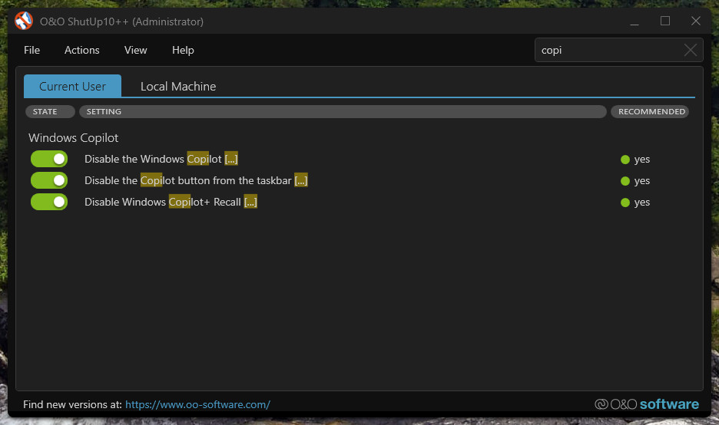
Task: Open the File menu
Action: (31, 50)
